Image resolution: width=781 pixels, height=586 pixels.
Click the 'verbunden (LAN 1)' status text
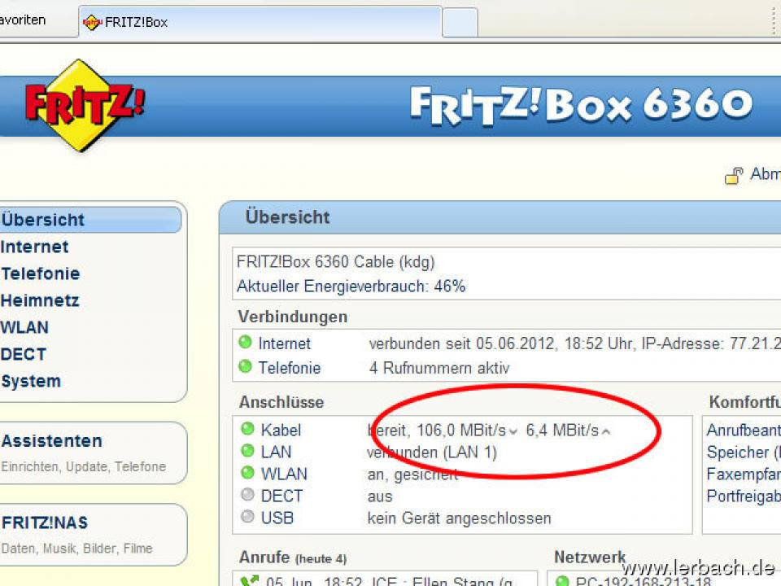(432, 453)
